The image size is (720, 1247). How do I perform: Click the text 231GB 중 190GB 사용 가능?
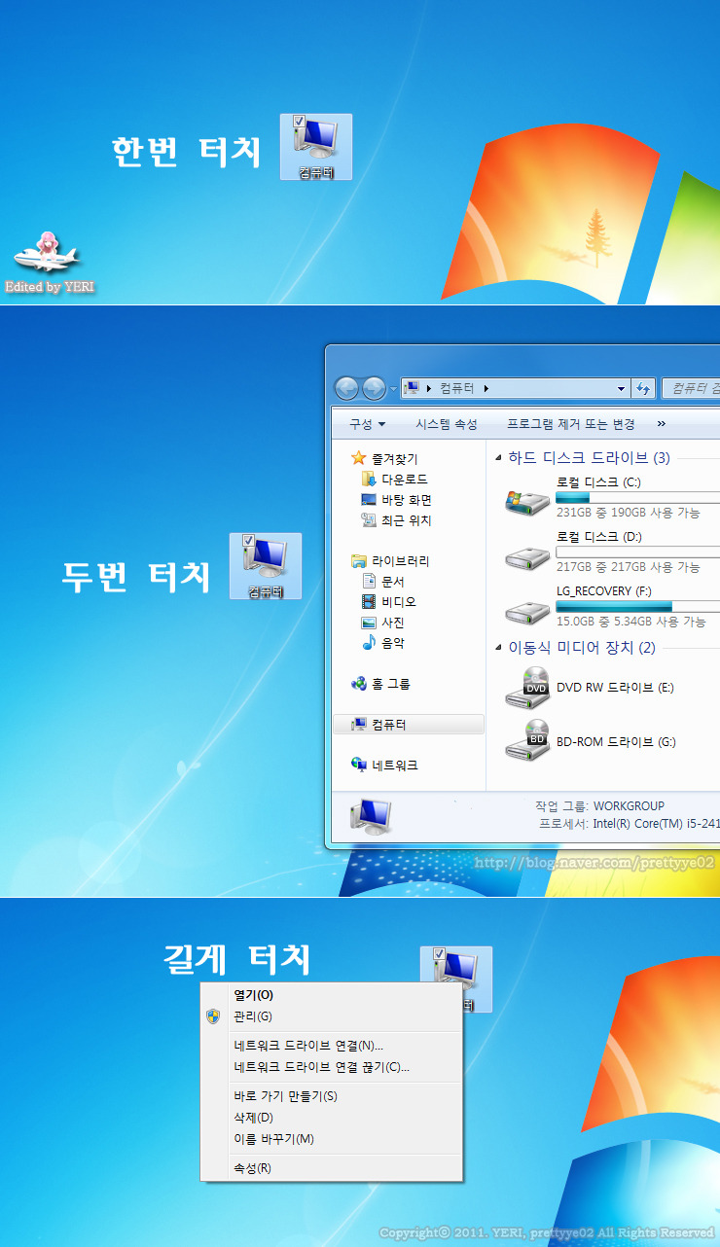click(629, 512)
